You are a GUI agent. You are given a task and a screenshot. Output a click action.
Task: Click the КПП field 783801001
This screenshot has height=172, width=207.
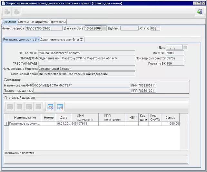coord(147,91)
